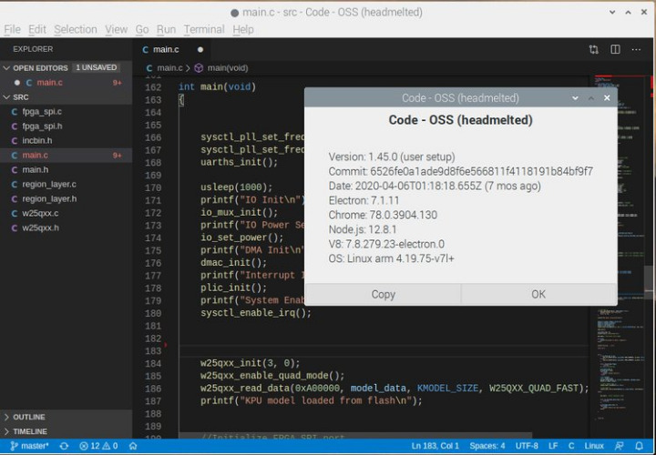
Task: Select main.c in the SRC tree
Action: tap(67, 155)
